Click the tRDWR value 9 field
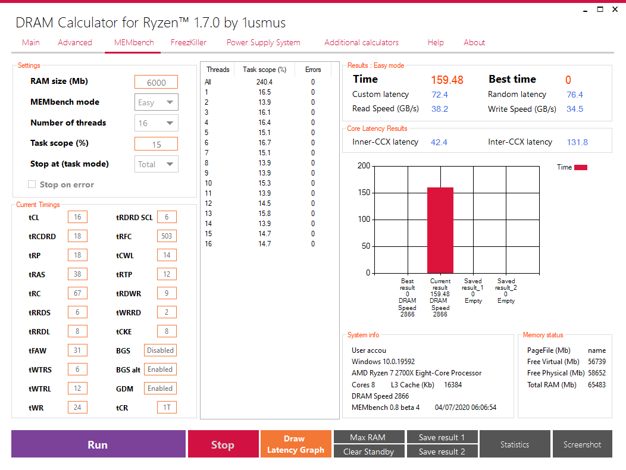Viewport: 626px width, 470px height. coord(167,293)
